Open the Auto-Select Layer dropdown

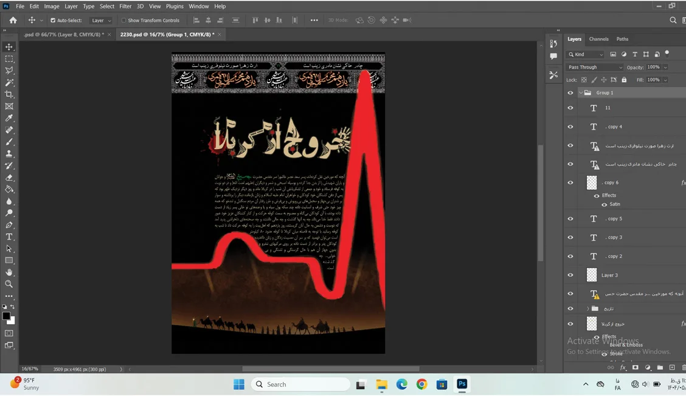point(100,20)
